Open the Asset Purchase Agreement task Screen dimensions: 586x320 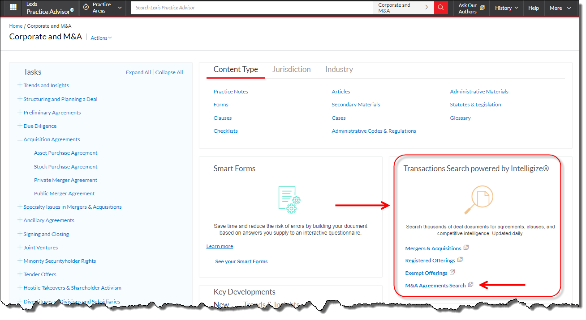click(66, 153)
